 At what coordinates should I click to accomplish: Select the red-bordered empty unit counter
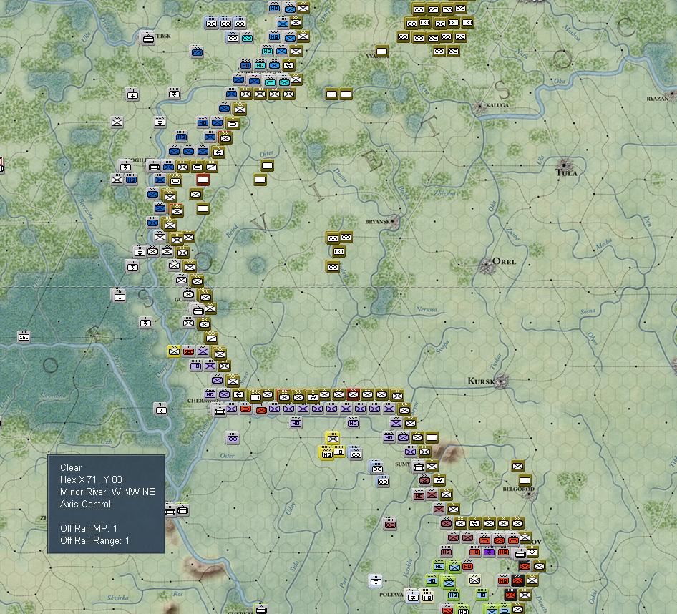click(203, 180)
